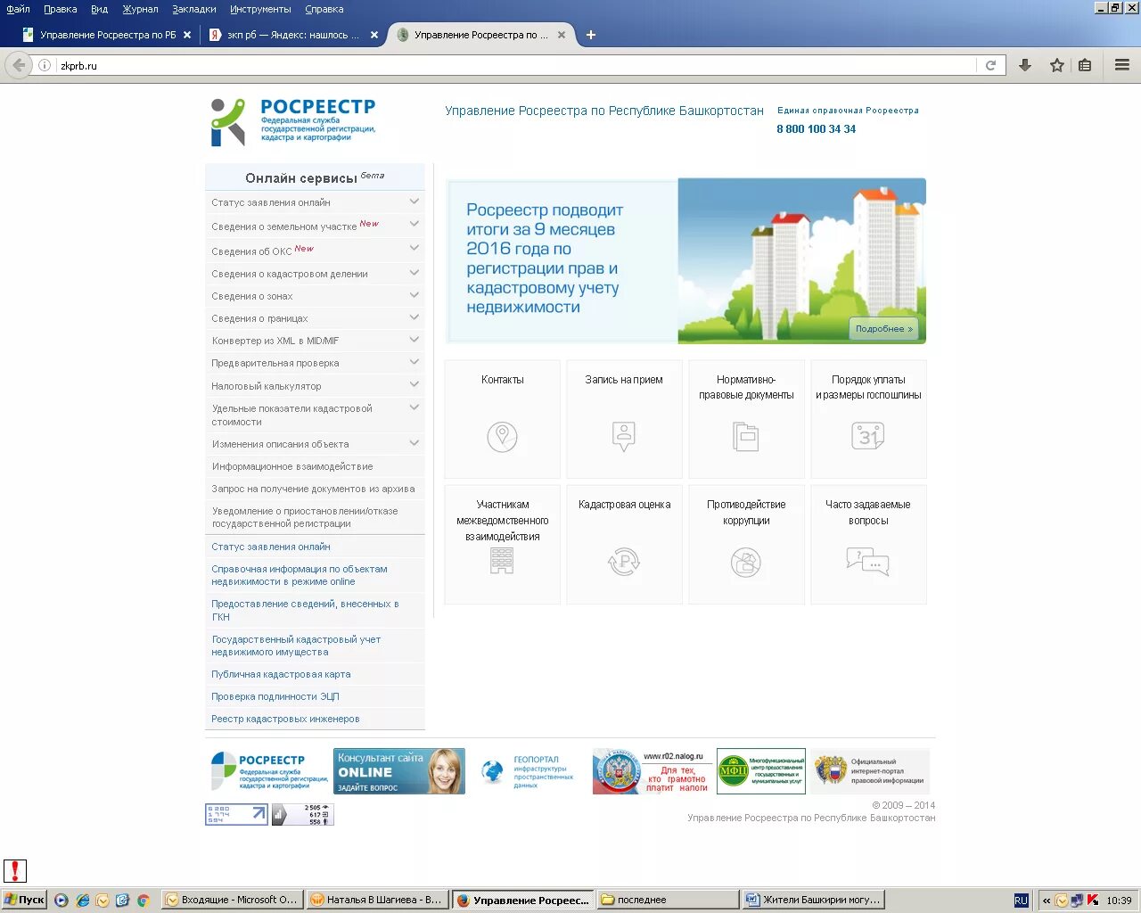The height and width of the screenshot is (913, 1141).
Task: Open Нормативно-правовые документы tile
Action: tap(746, 419)
